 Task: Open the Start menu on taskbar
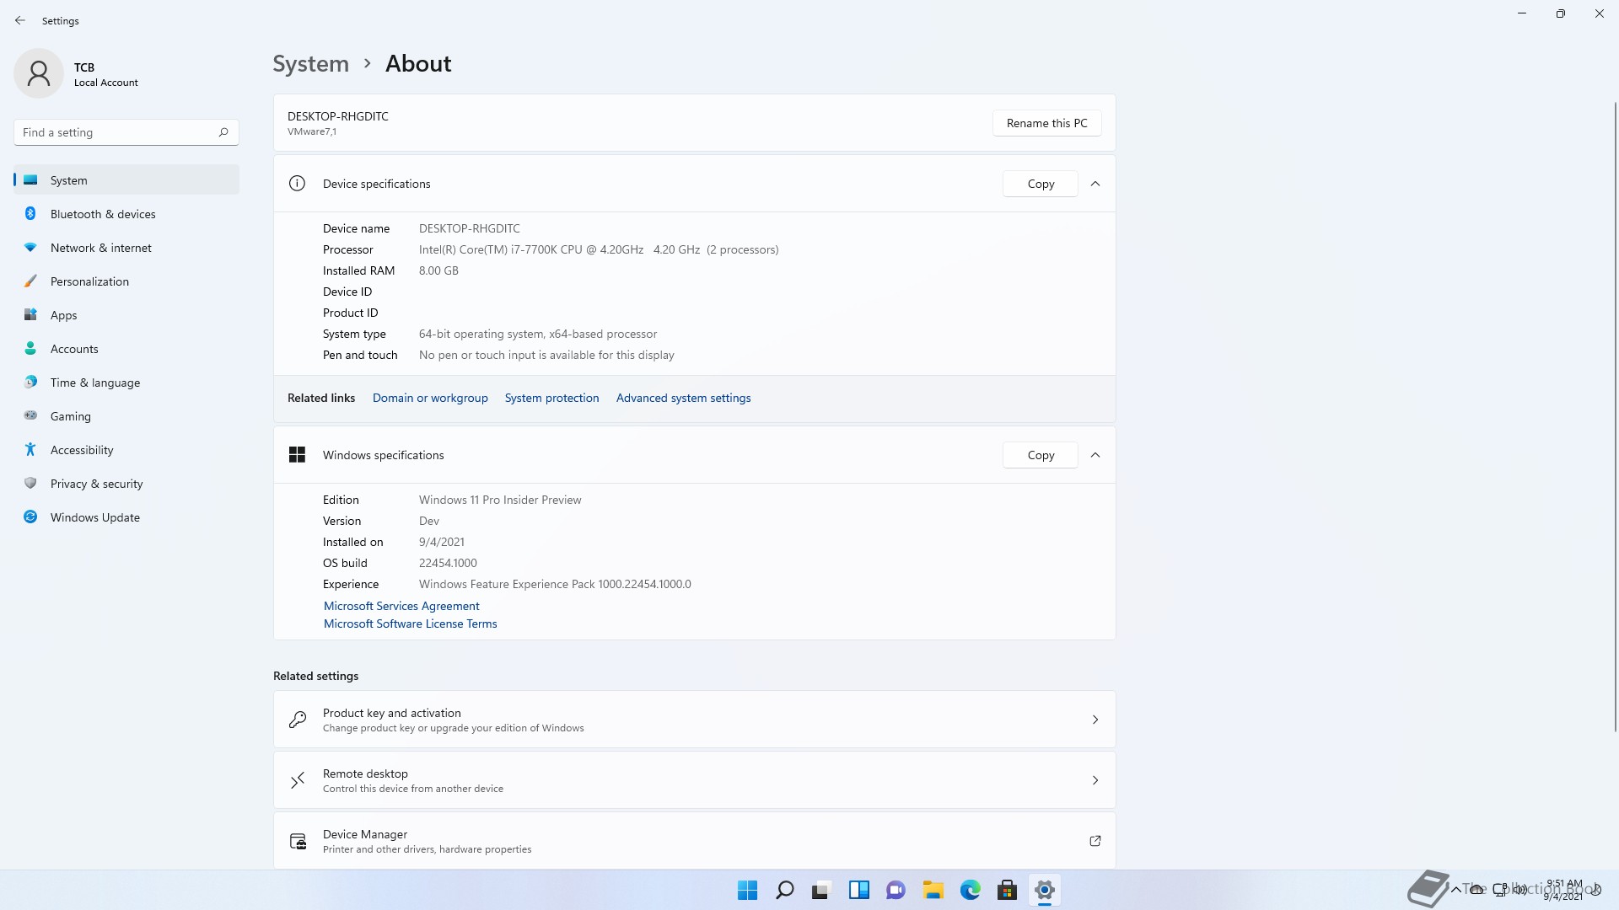[747, 890]
